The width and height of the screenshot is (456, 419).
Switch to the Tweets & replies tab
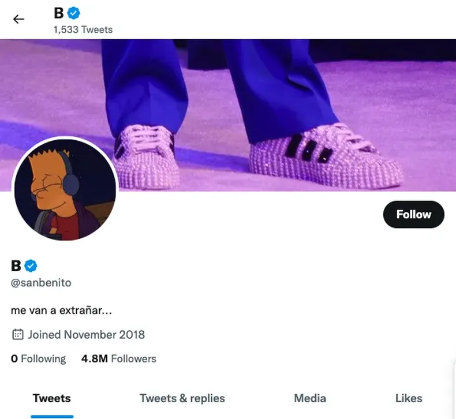point(182,398)
